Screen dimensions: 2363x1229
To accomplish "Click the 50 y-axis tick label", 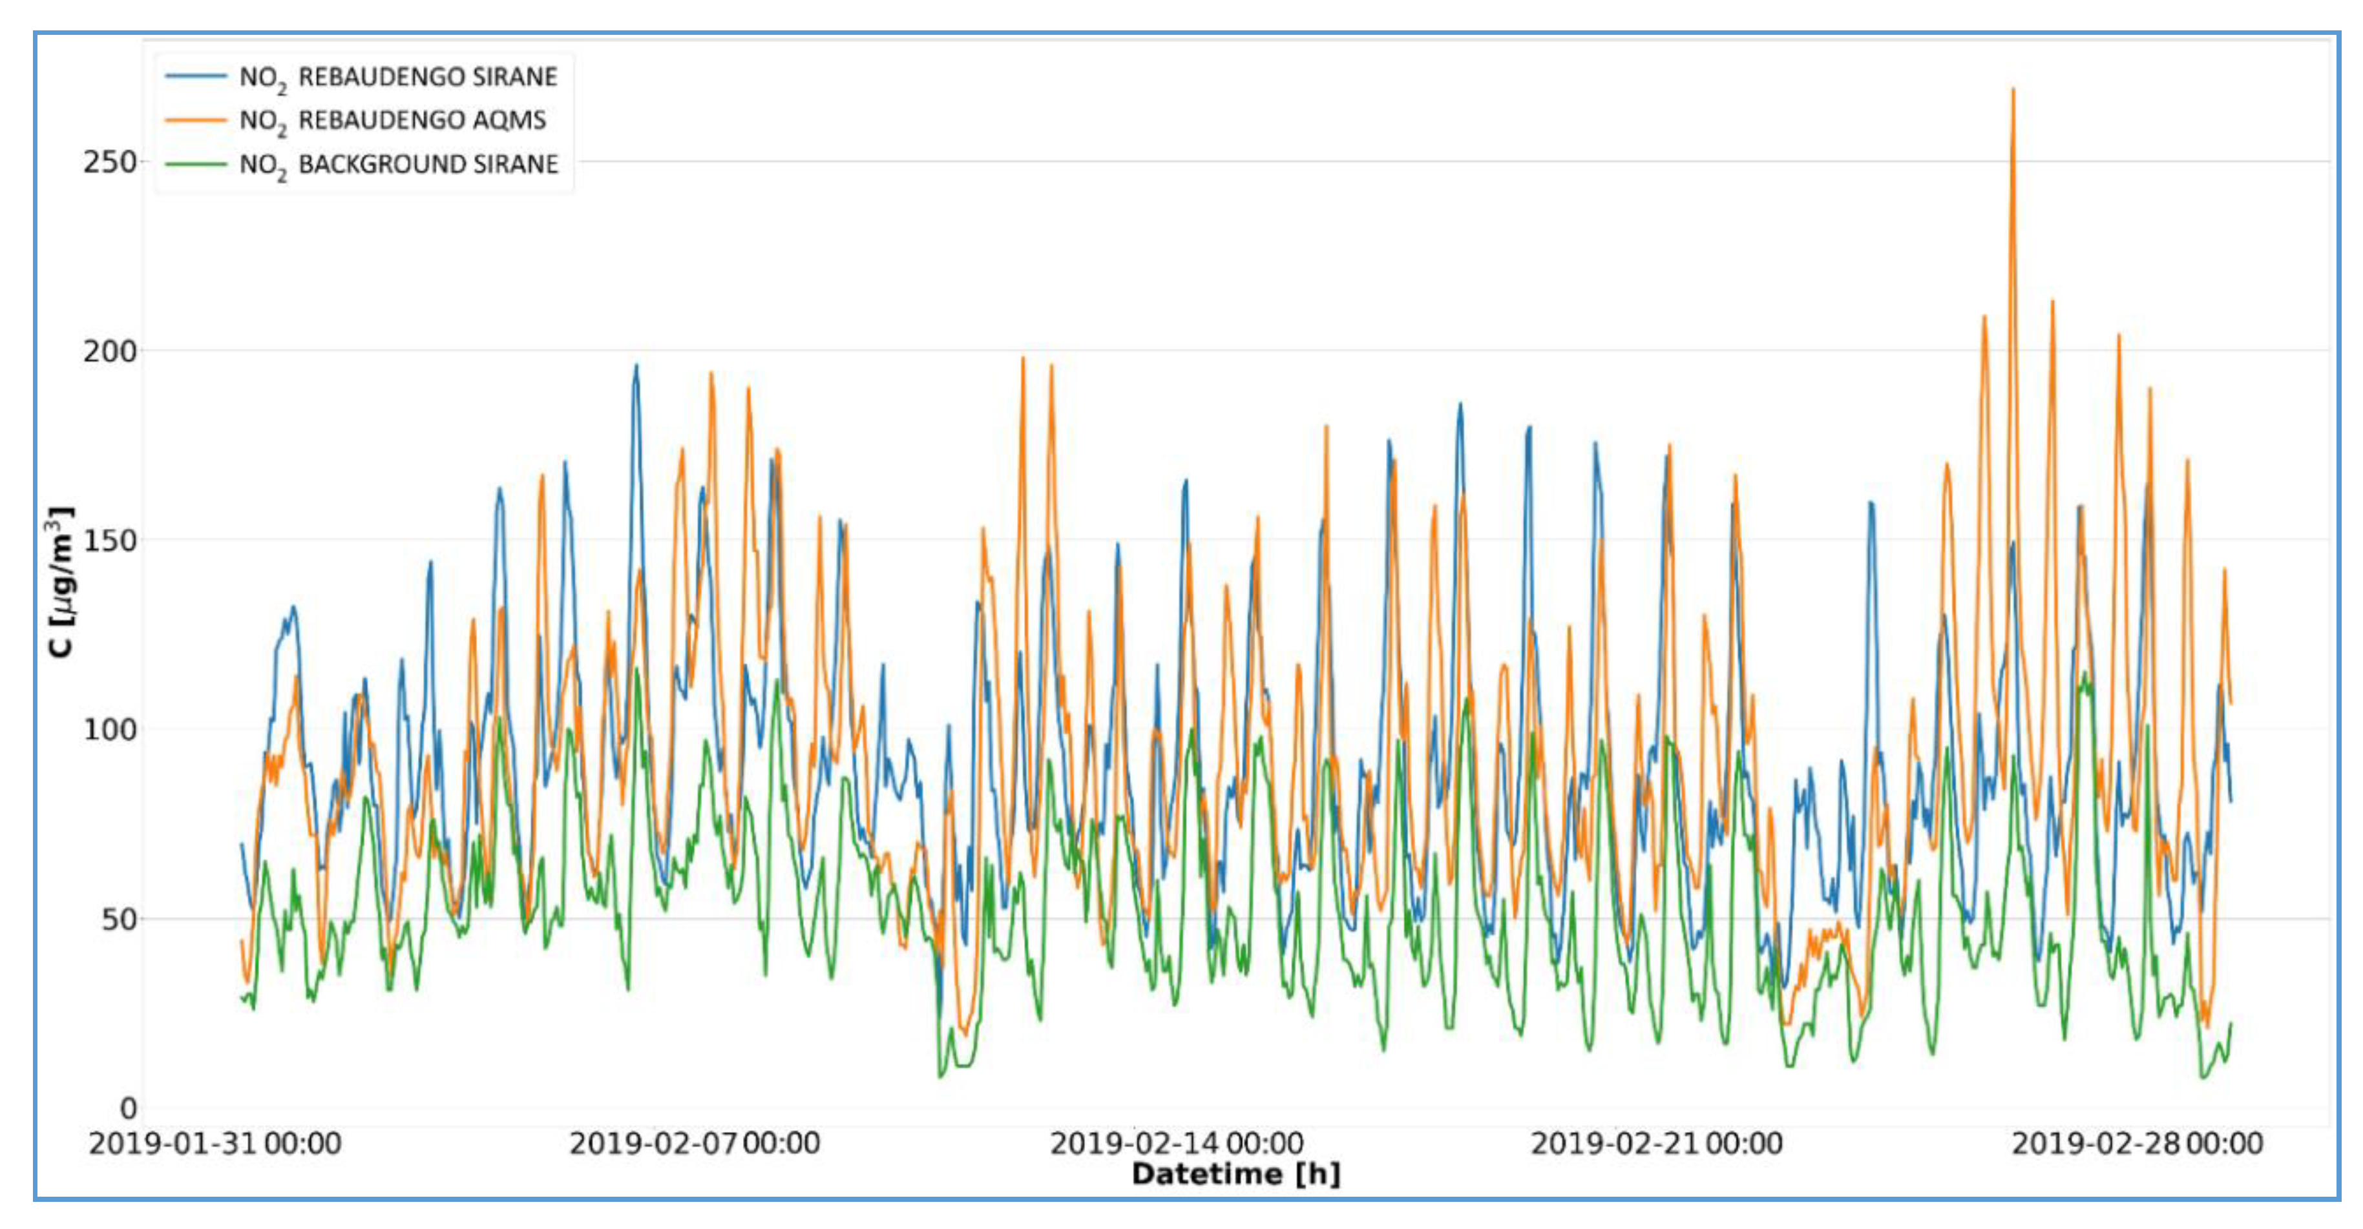I will coord(118,919).
